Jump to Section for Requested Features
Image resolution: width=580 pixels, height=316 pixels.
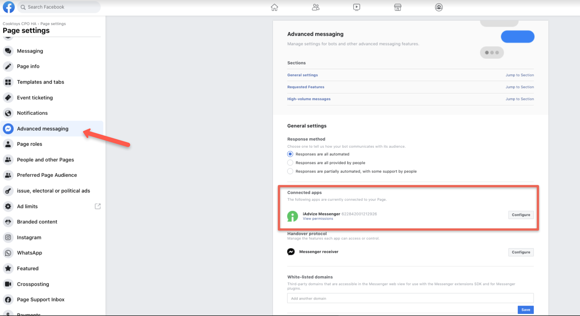click(x=520, y=87)
